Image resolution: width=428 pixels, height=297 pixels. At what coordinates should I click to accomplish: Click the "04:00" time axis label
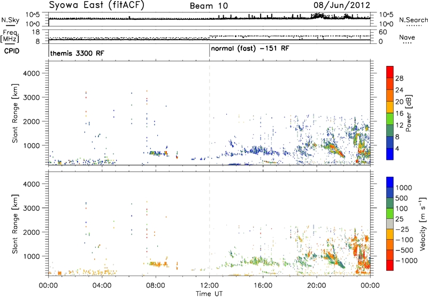[x=102, y=286]
